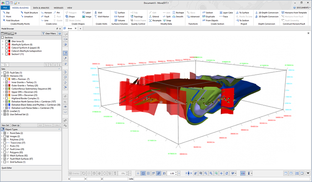Toggle the Fault Mesh Surfaces checkbox
312x182 pixels.
pyautogui.click(x=5, y=159)
